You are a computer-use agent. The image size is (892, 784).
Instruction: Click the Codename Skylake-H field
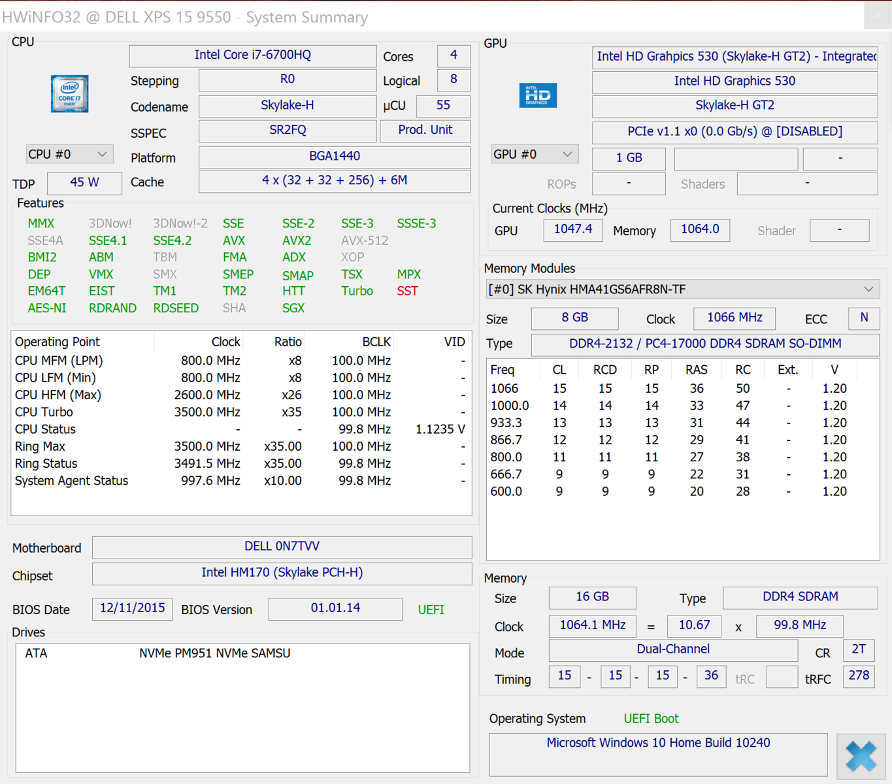point(288,106)
